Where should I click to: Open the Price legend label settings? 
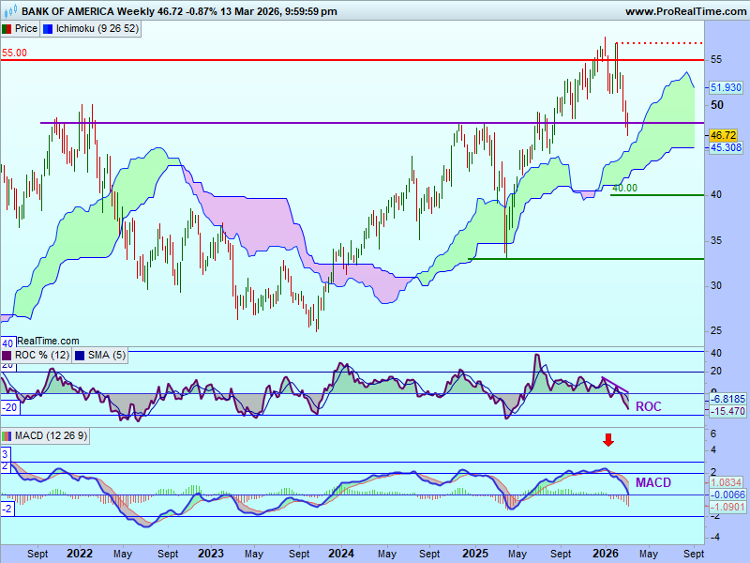tap(26, 29)
